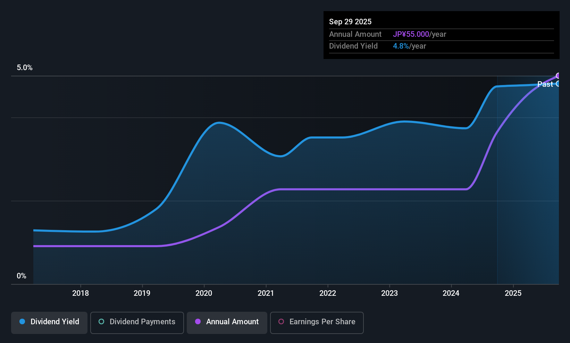Enable the Dividend Payments series

click(x=137, y=323)
